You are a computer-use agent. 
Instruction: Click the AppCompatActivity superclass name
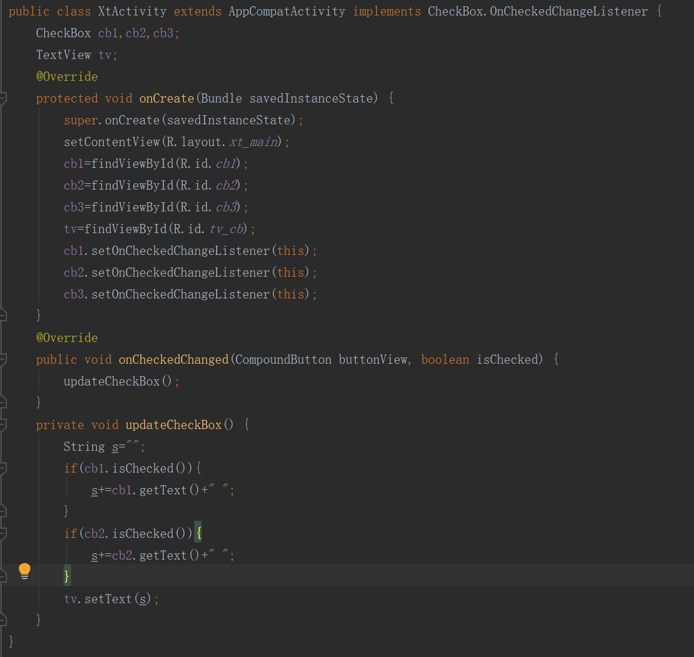coord(287,11)
